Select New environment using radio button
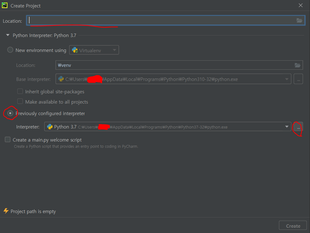Image resolution: width=310 pixels, height=233 pixels. [x=10, y=50]
